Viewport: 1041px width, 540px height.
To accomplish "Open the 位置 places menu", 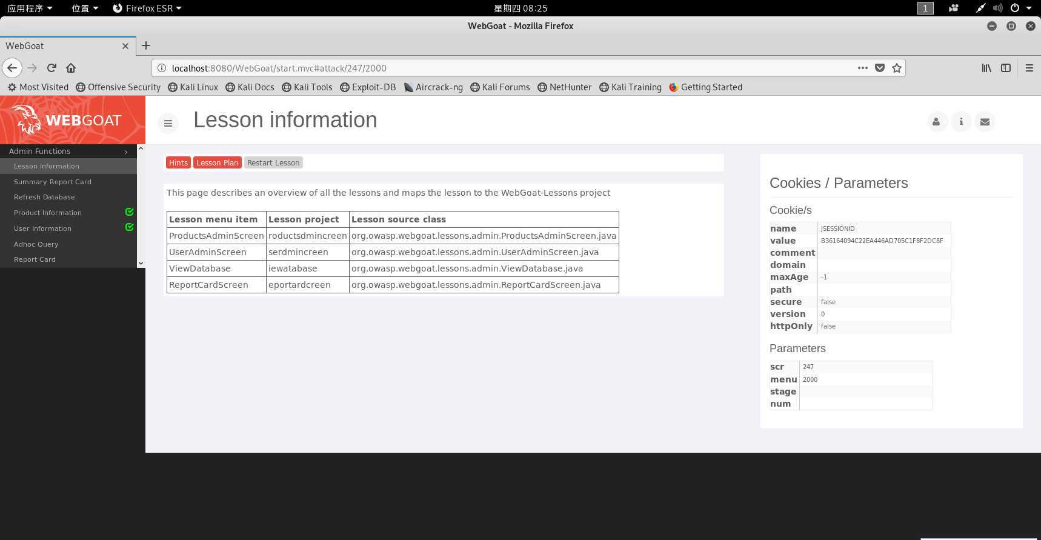I will (85, 8).
